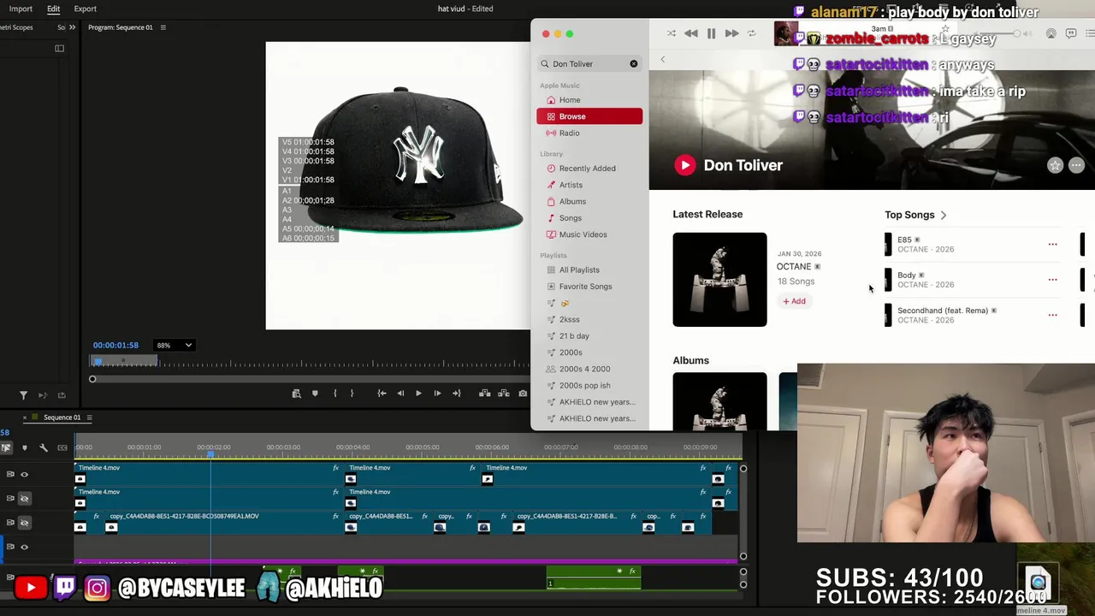
Task: Show lyrics panel in Music
Action: pyautogui.click(x=1071, y=33)
